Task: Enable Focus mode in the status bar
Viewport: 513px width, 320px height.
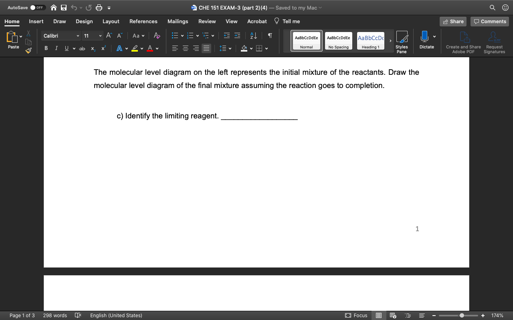Action: [356, 315]
